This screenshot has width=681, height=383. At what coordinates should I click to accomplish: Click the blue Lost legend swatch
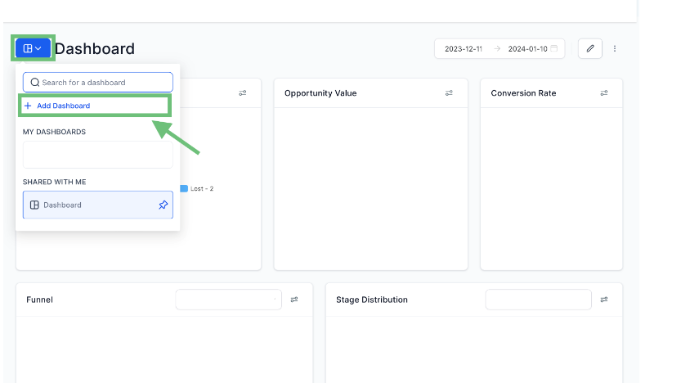point(184,188)
